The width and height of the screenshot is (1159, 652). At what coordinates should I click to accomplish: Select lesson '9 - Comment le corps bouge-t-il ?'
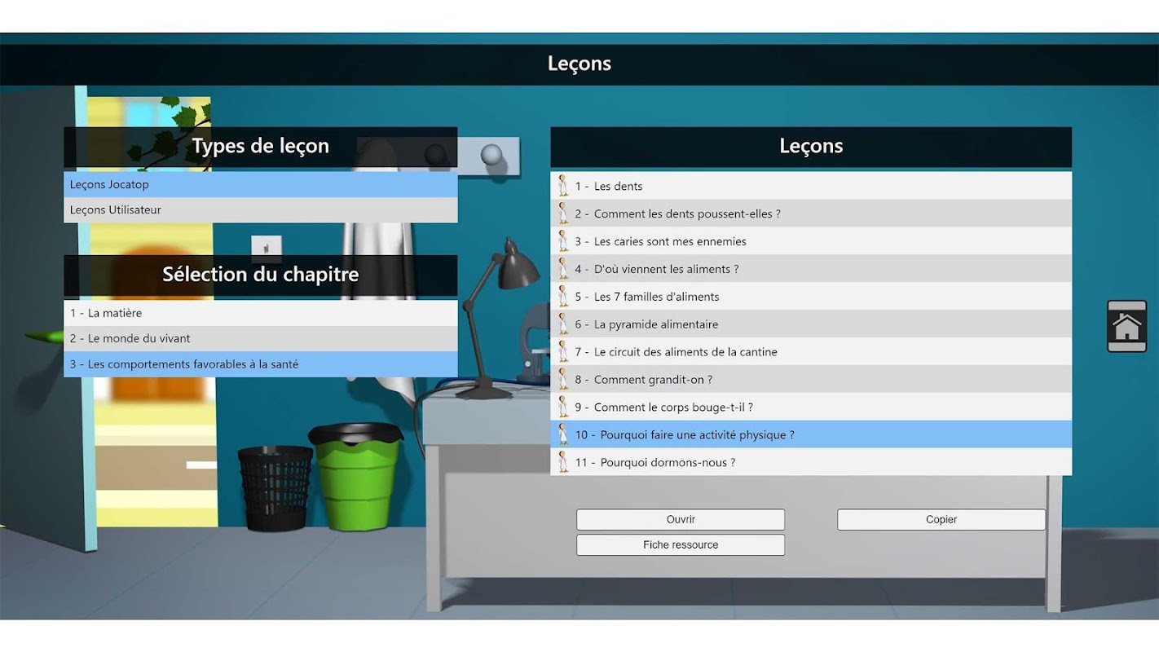811,407
